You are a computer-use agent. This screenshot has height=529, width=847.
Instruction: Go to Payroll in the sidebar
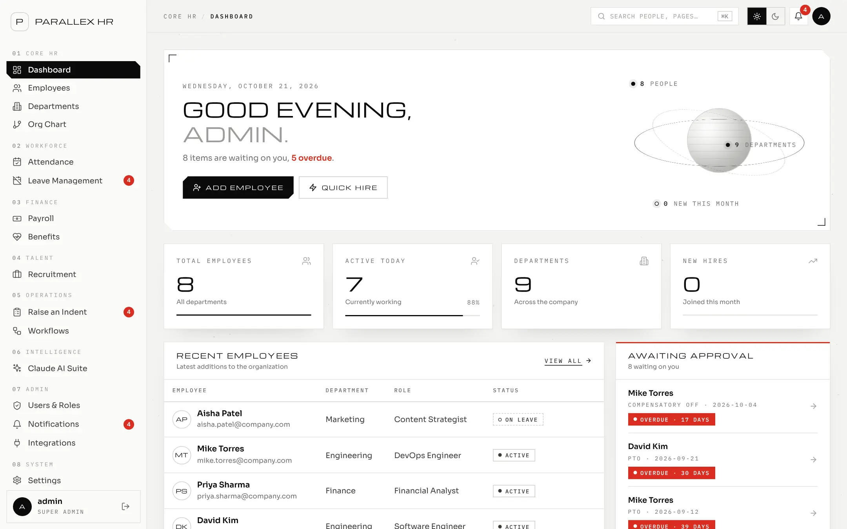(x=73, y=218)
